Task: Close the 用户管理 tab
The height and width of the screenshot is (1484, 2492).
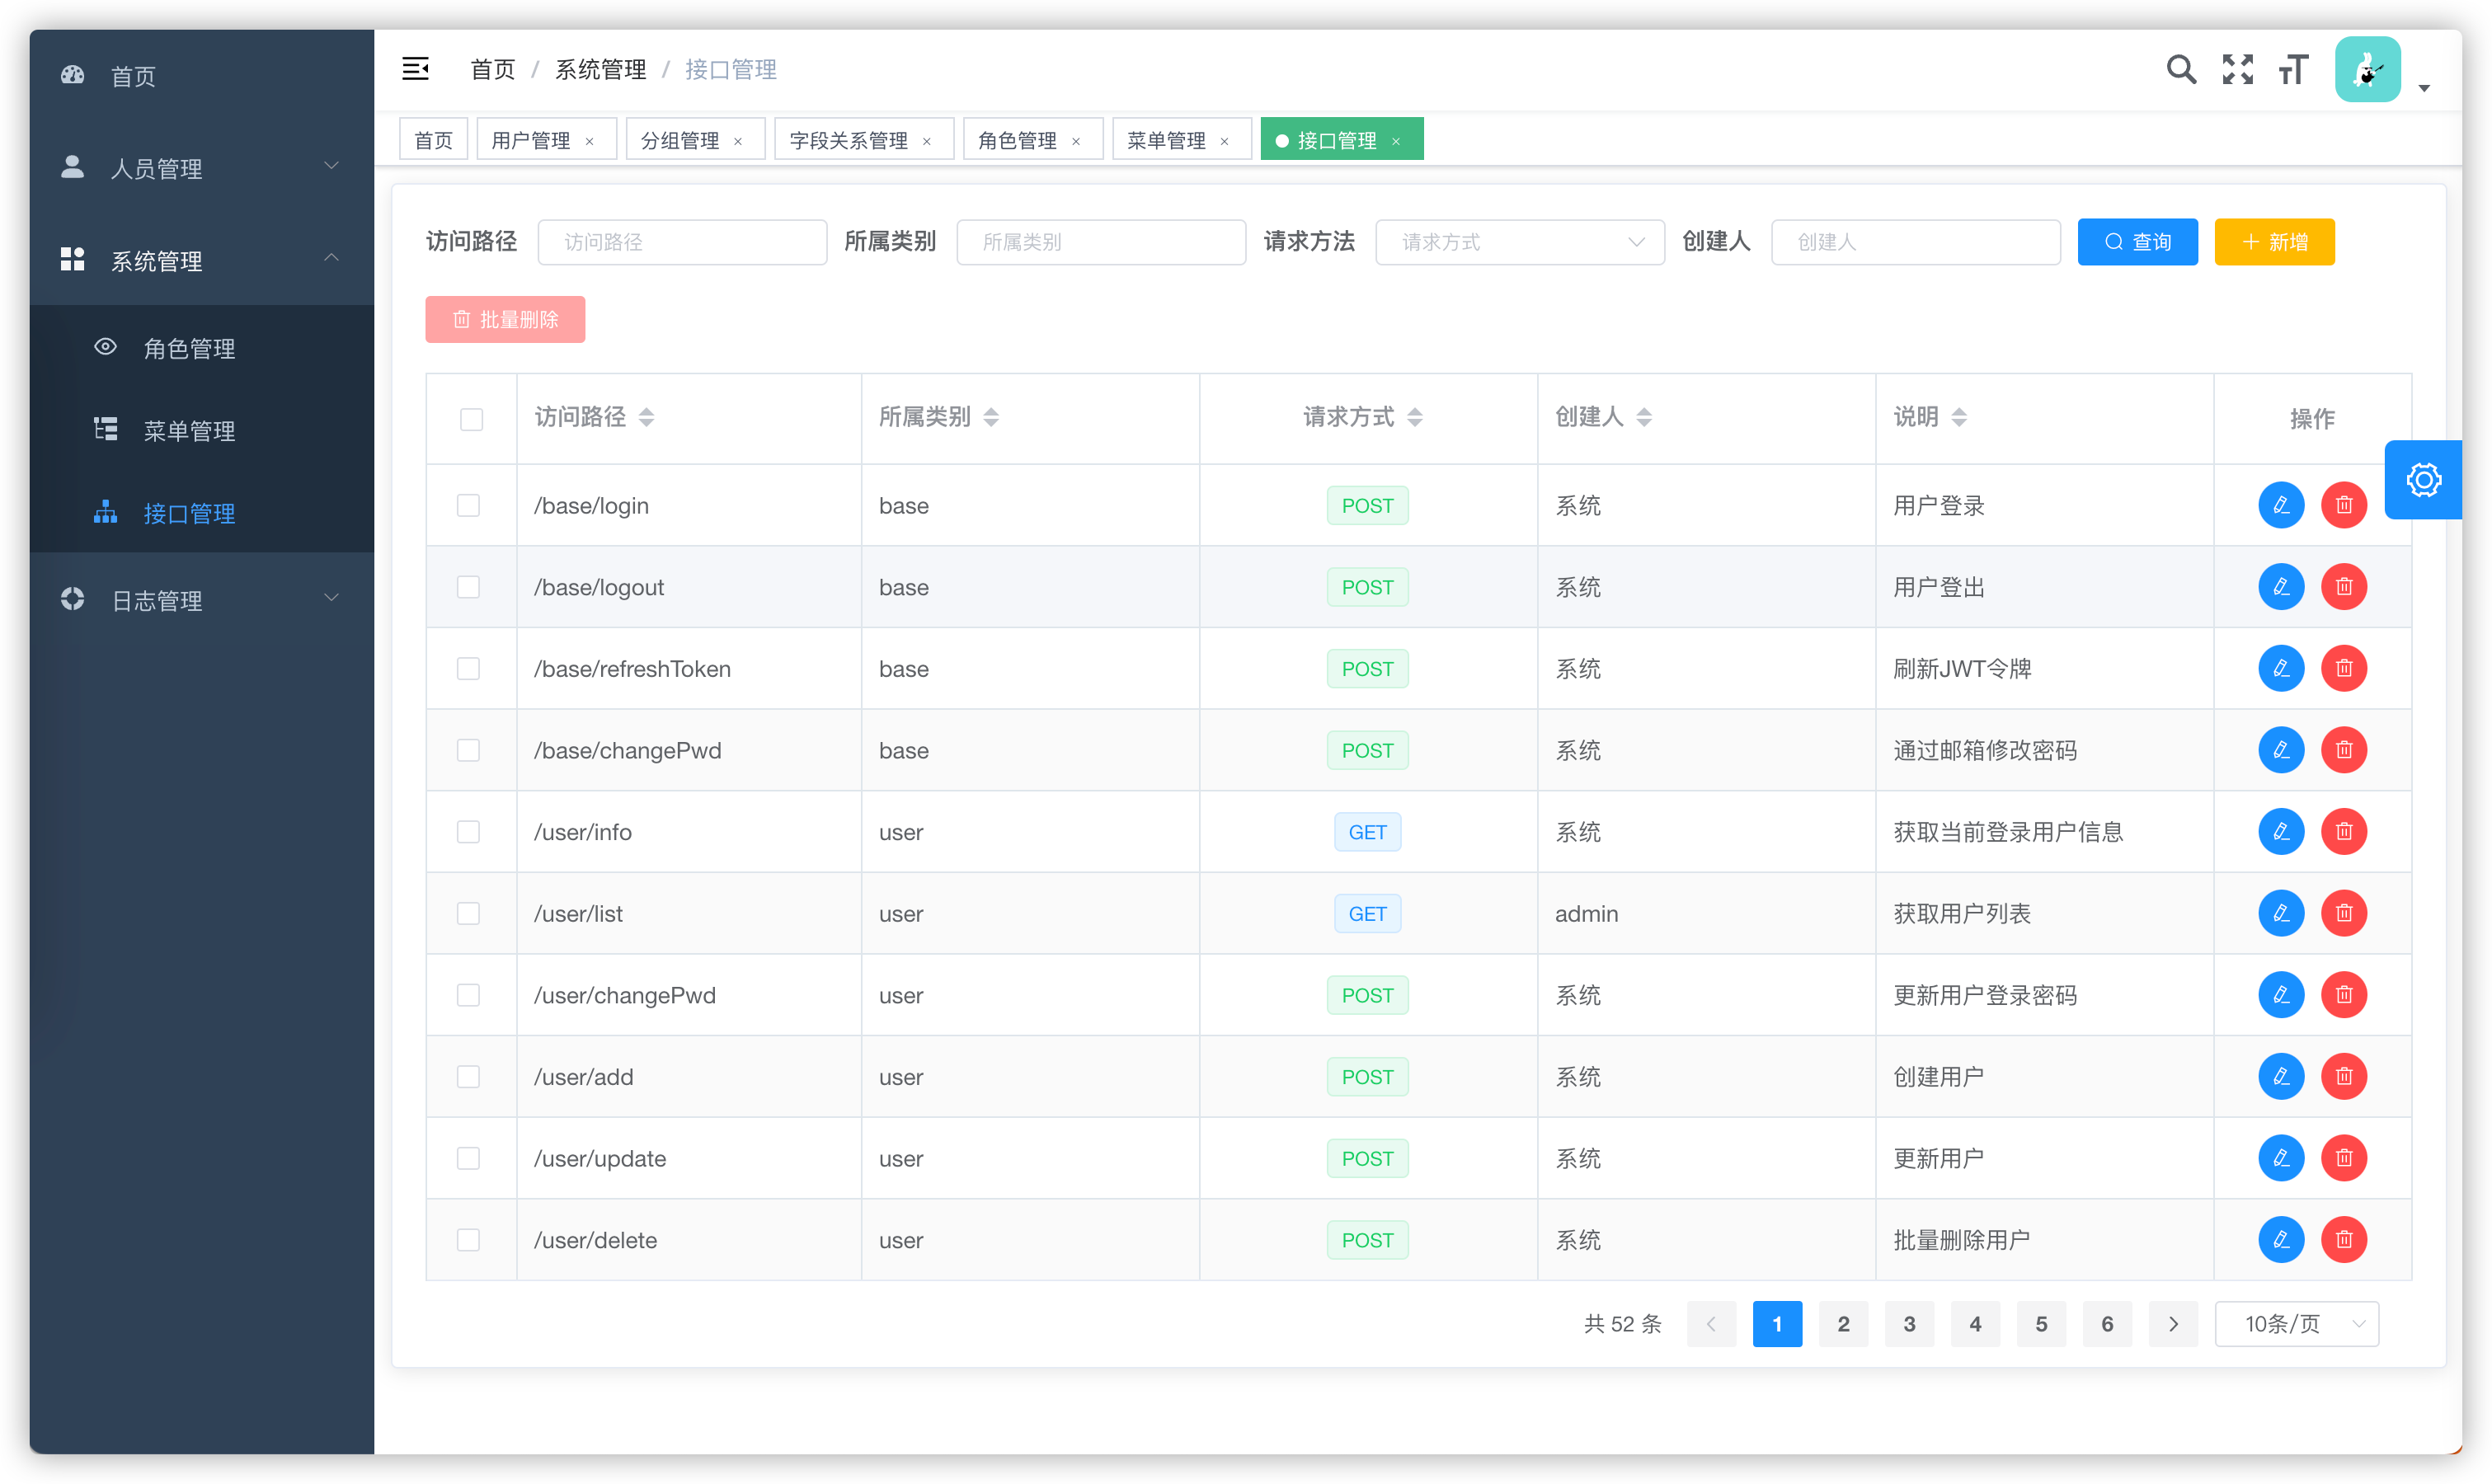Action: 590,141
